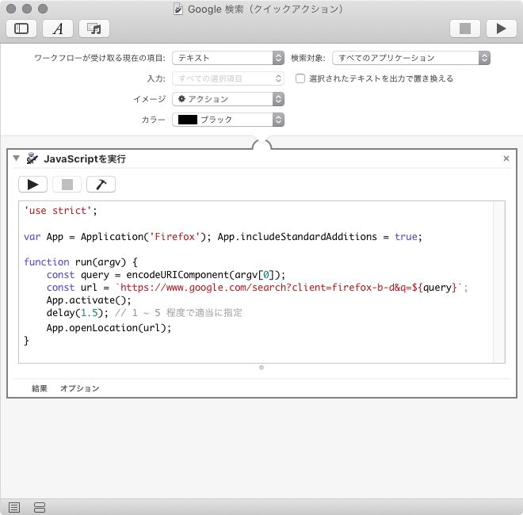Open the テキスト input type dropdown
The height and width of the screenshot is (515, 523).
(x=228, y=58)
